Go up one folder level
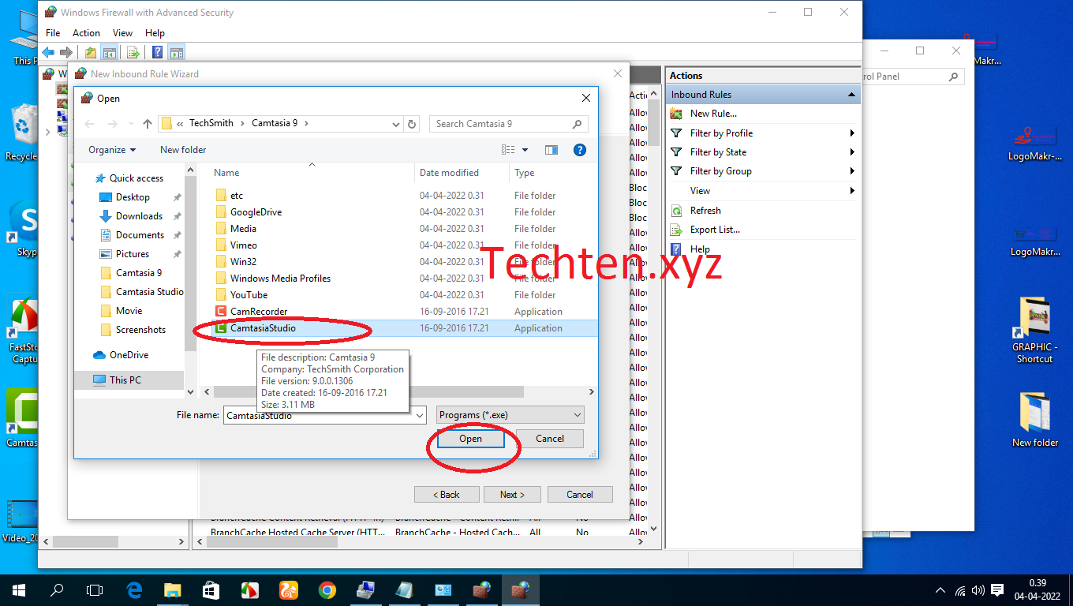Image resolution: width=1073 pixels, height=606 pixels. tap(148, 124)
